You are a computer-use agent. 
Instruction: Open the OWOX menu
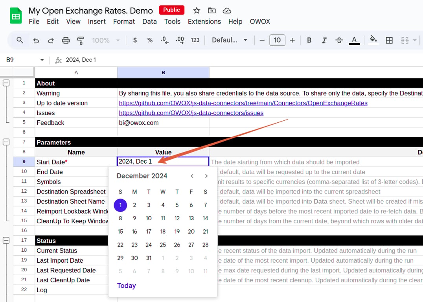pyautogui.click(x=260, y=22)
